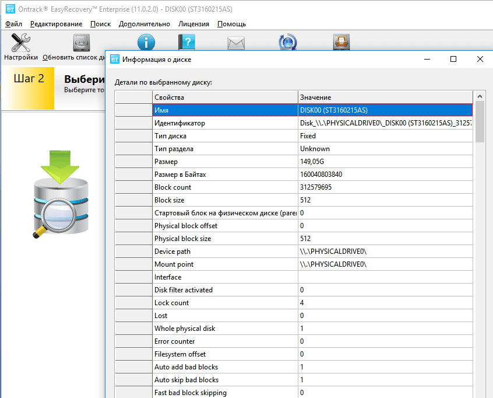This screenshot has height=398, width=493.
Task: Click the scrollbar up arrow in disk details
Action: click(480, 96)
